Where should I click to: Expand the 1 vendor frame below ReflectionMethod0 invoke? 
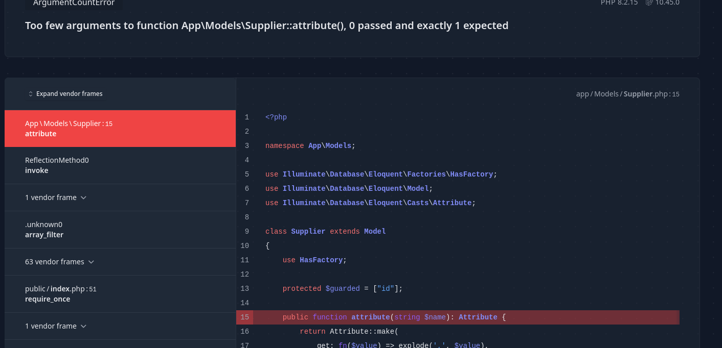(56, 197)
